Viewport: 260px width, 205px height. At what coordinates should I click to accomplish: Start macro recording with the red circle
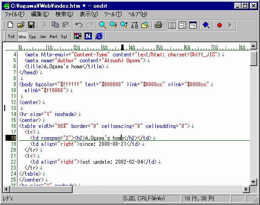[220, 25]
